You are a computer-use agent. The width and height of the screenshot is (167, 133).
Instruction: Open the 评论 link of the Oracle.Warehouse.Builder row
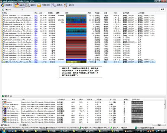click(x=36, y=18)
